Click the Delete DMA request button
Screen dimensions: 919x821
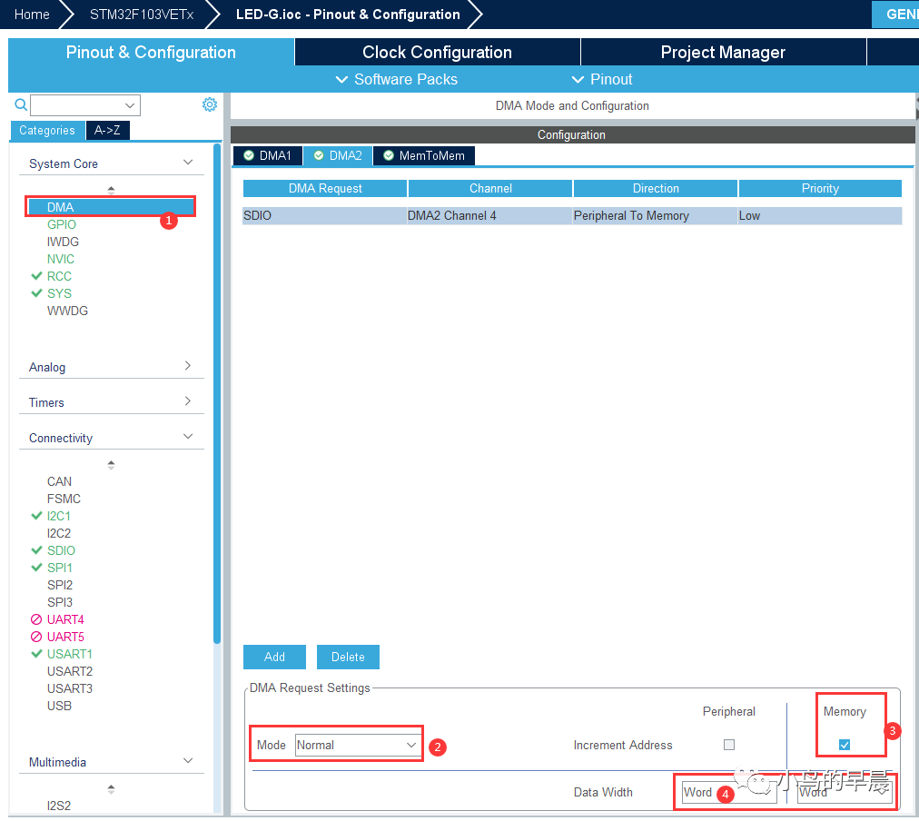348,657
